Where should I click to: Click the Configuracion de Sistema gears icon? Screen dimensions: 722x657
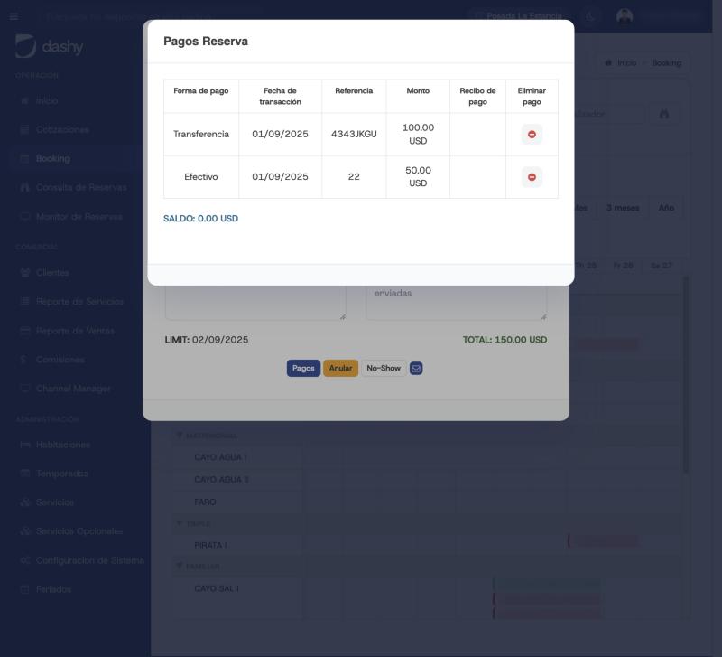[x=25, y=560]
